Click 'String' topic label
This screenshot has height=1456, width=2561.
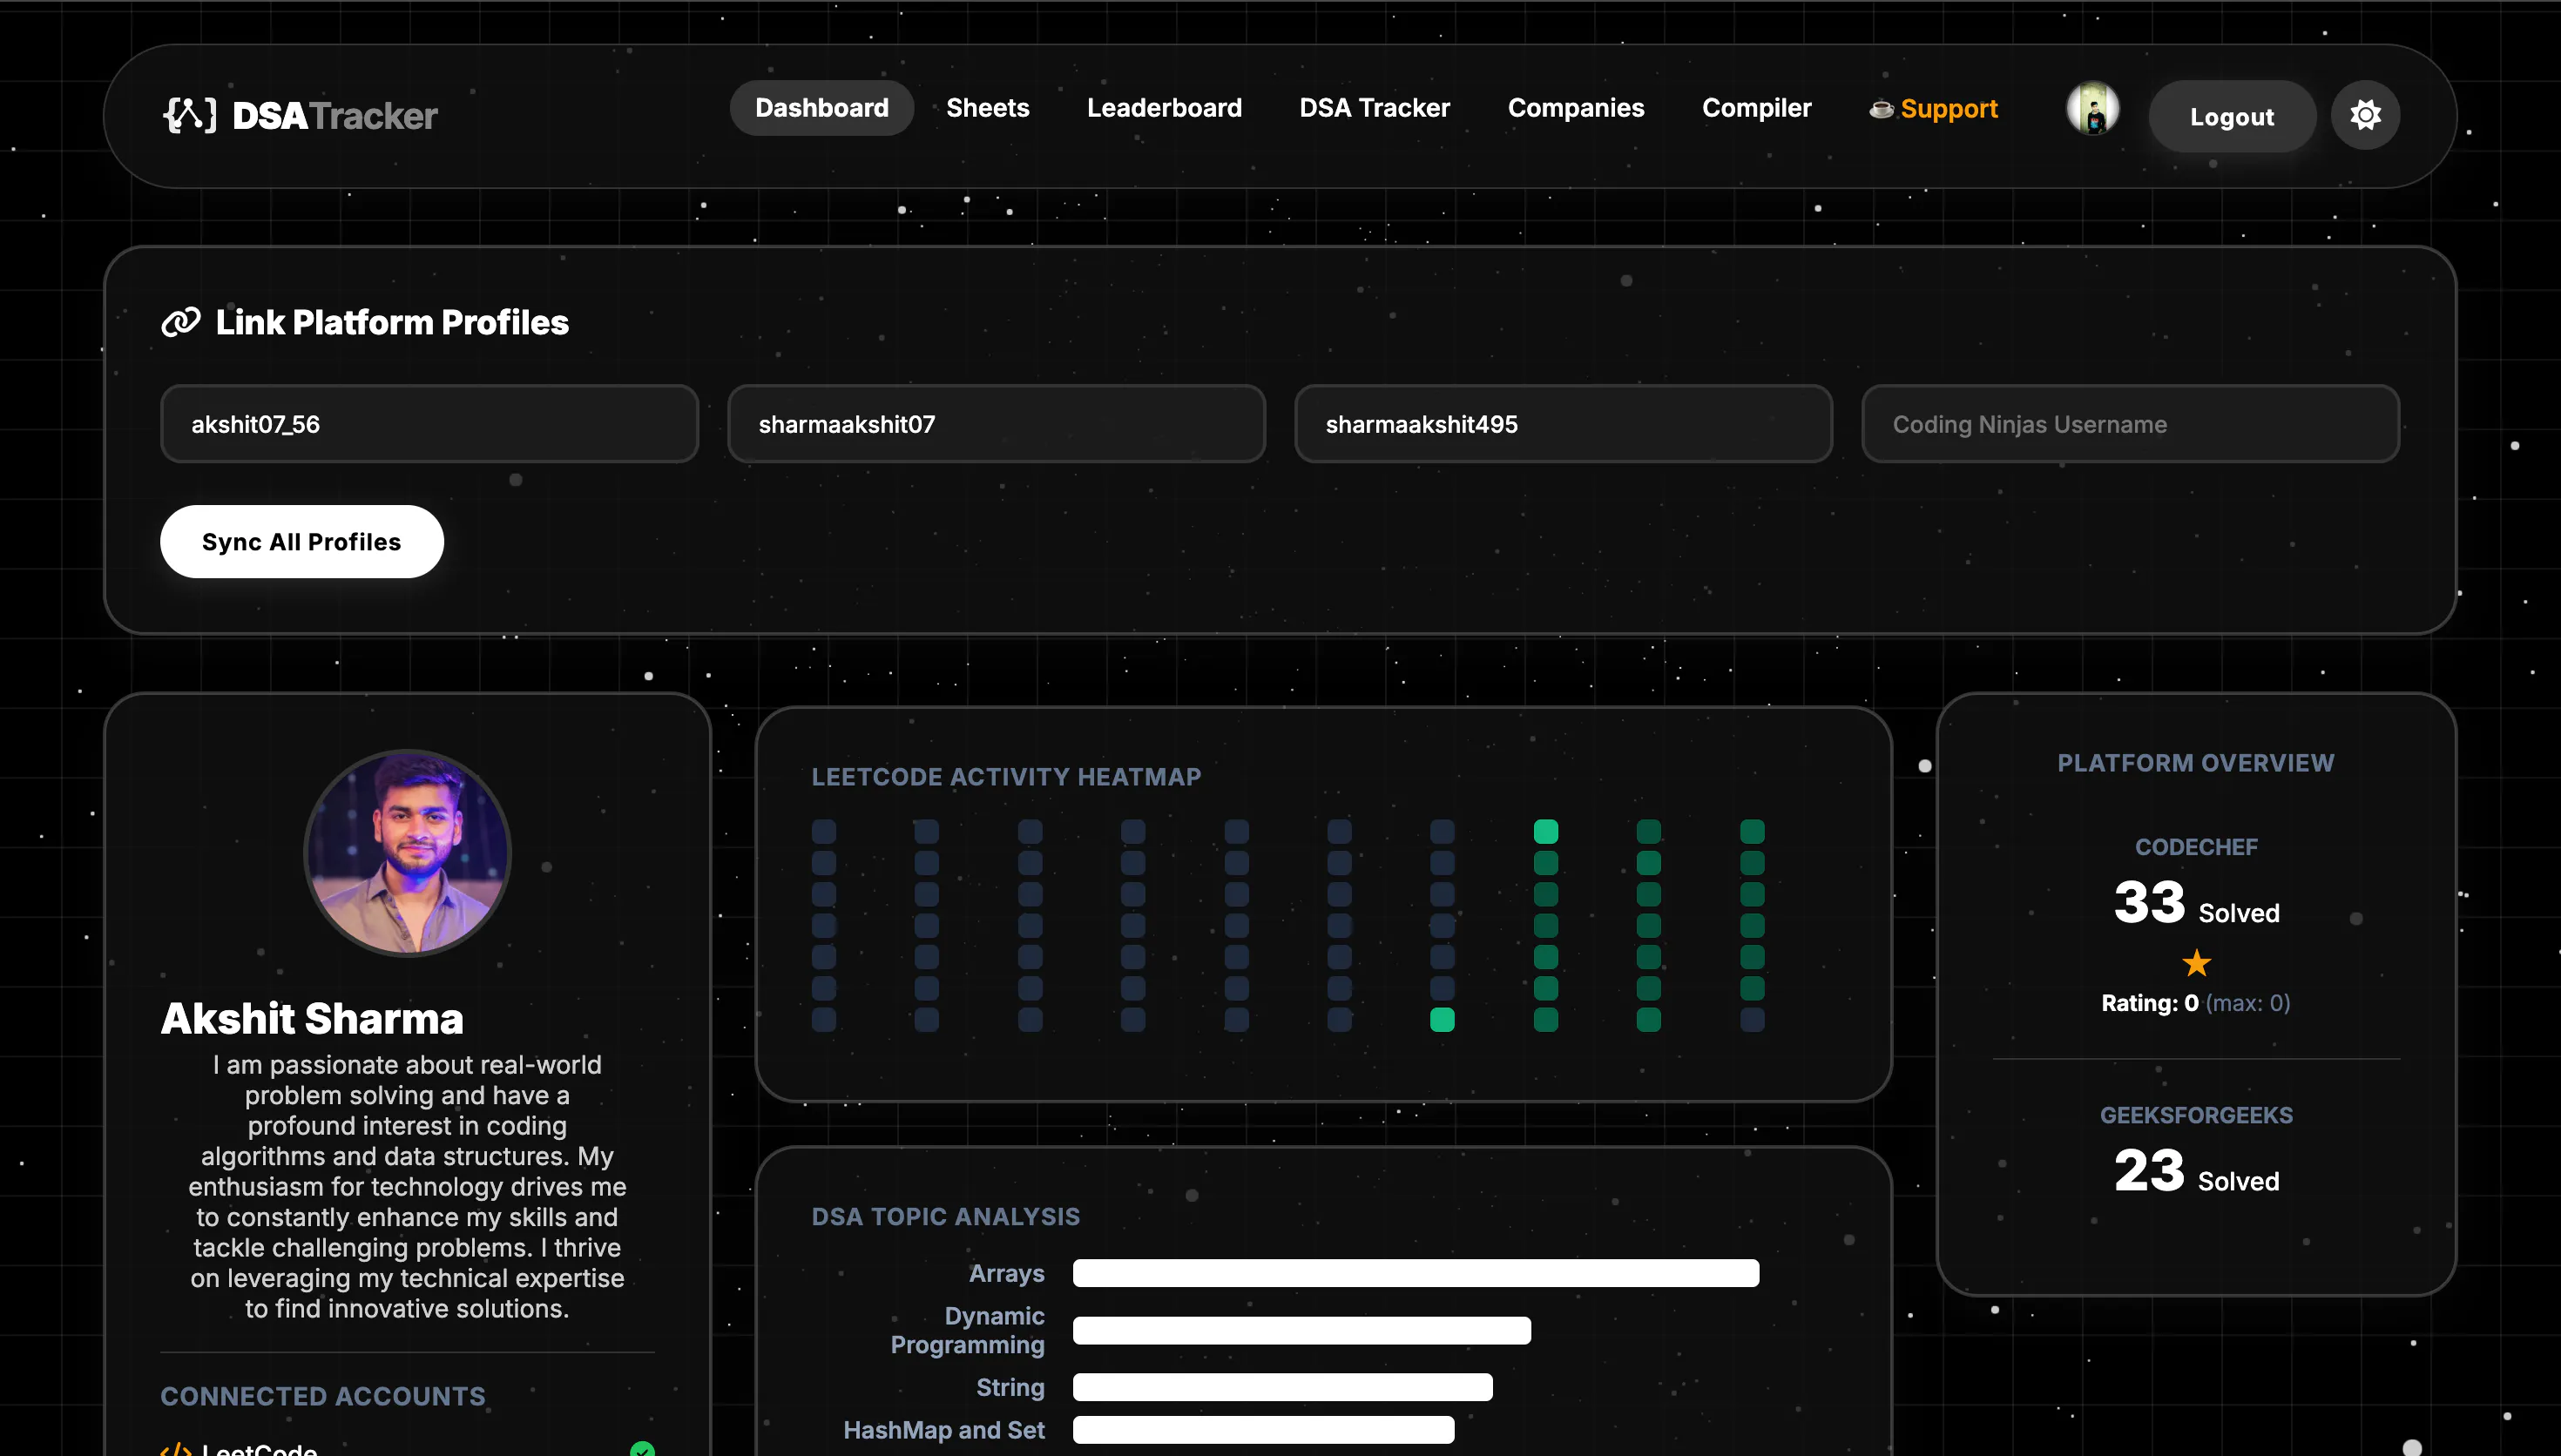tap(1010, 1387)
